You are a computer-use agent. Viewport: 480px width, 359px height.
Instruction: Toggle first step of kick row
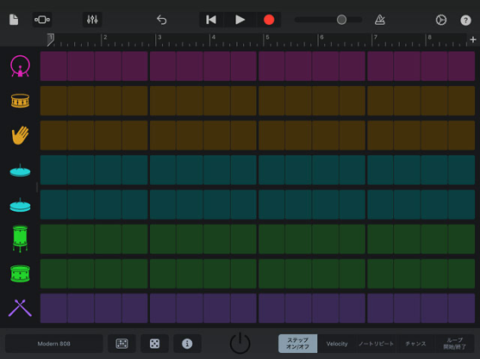(53, 66)
